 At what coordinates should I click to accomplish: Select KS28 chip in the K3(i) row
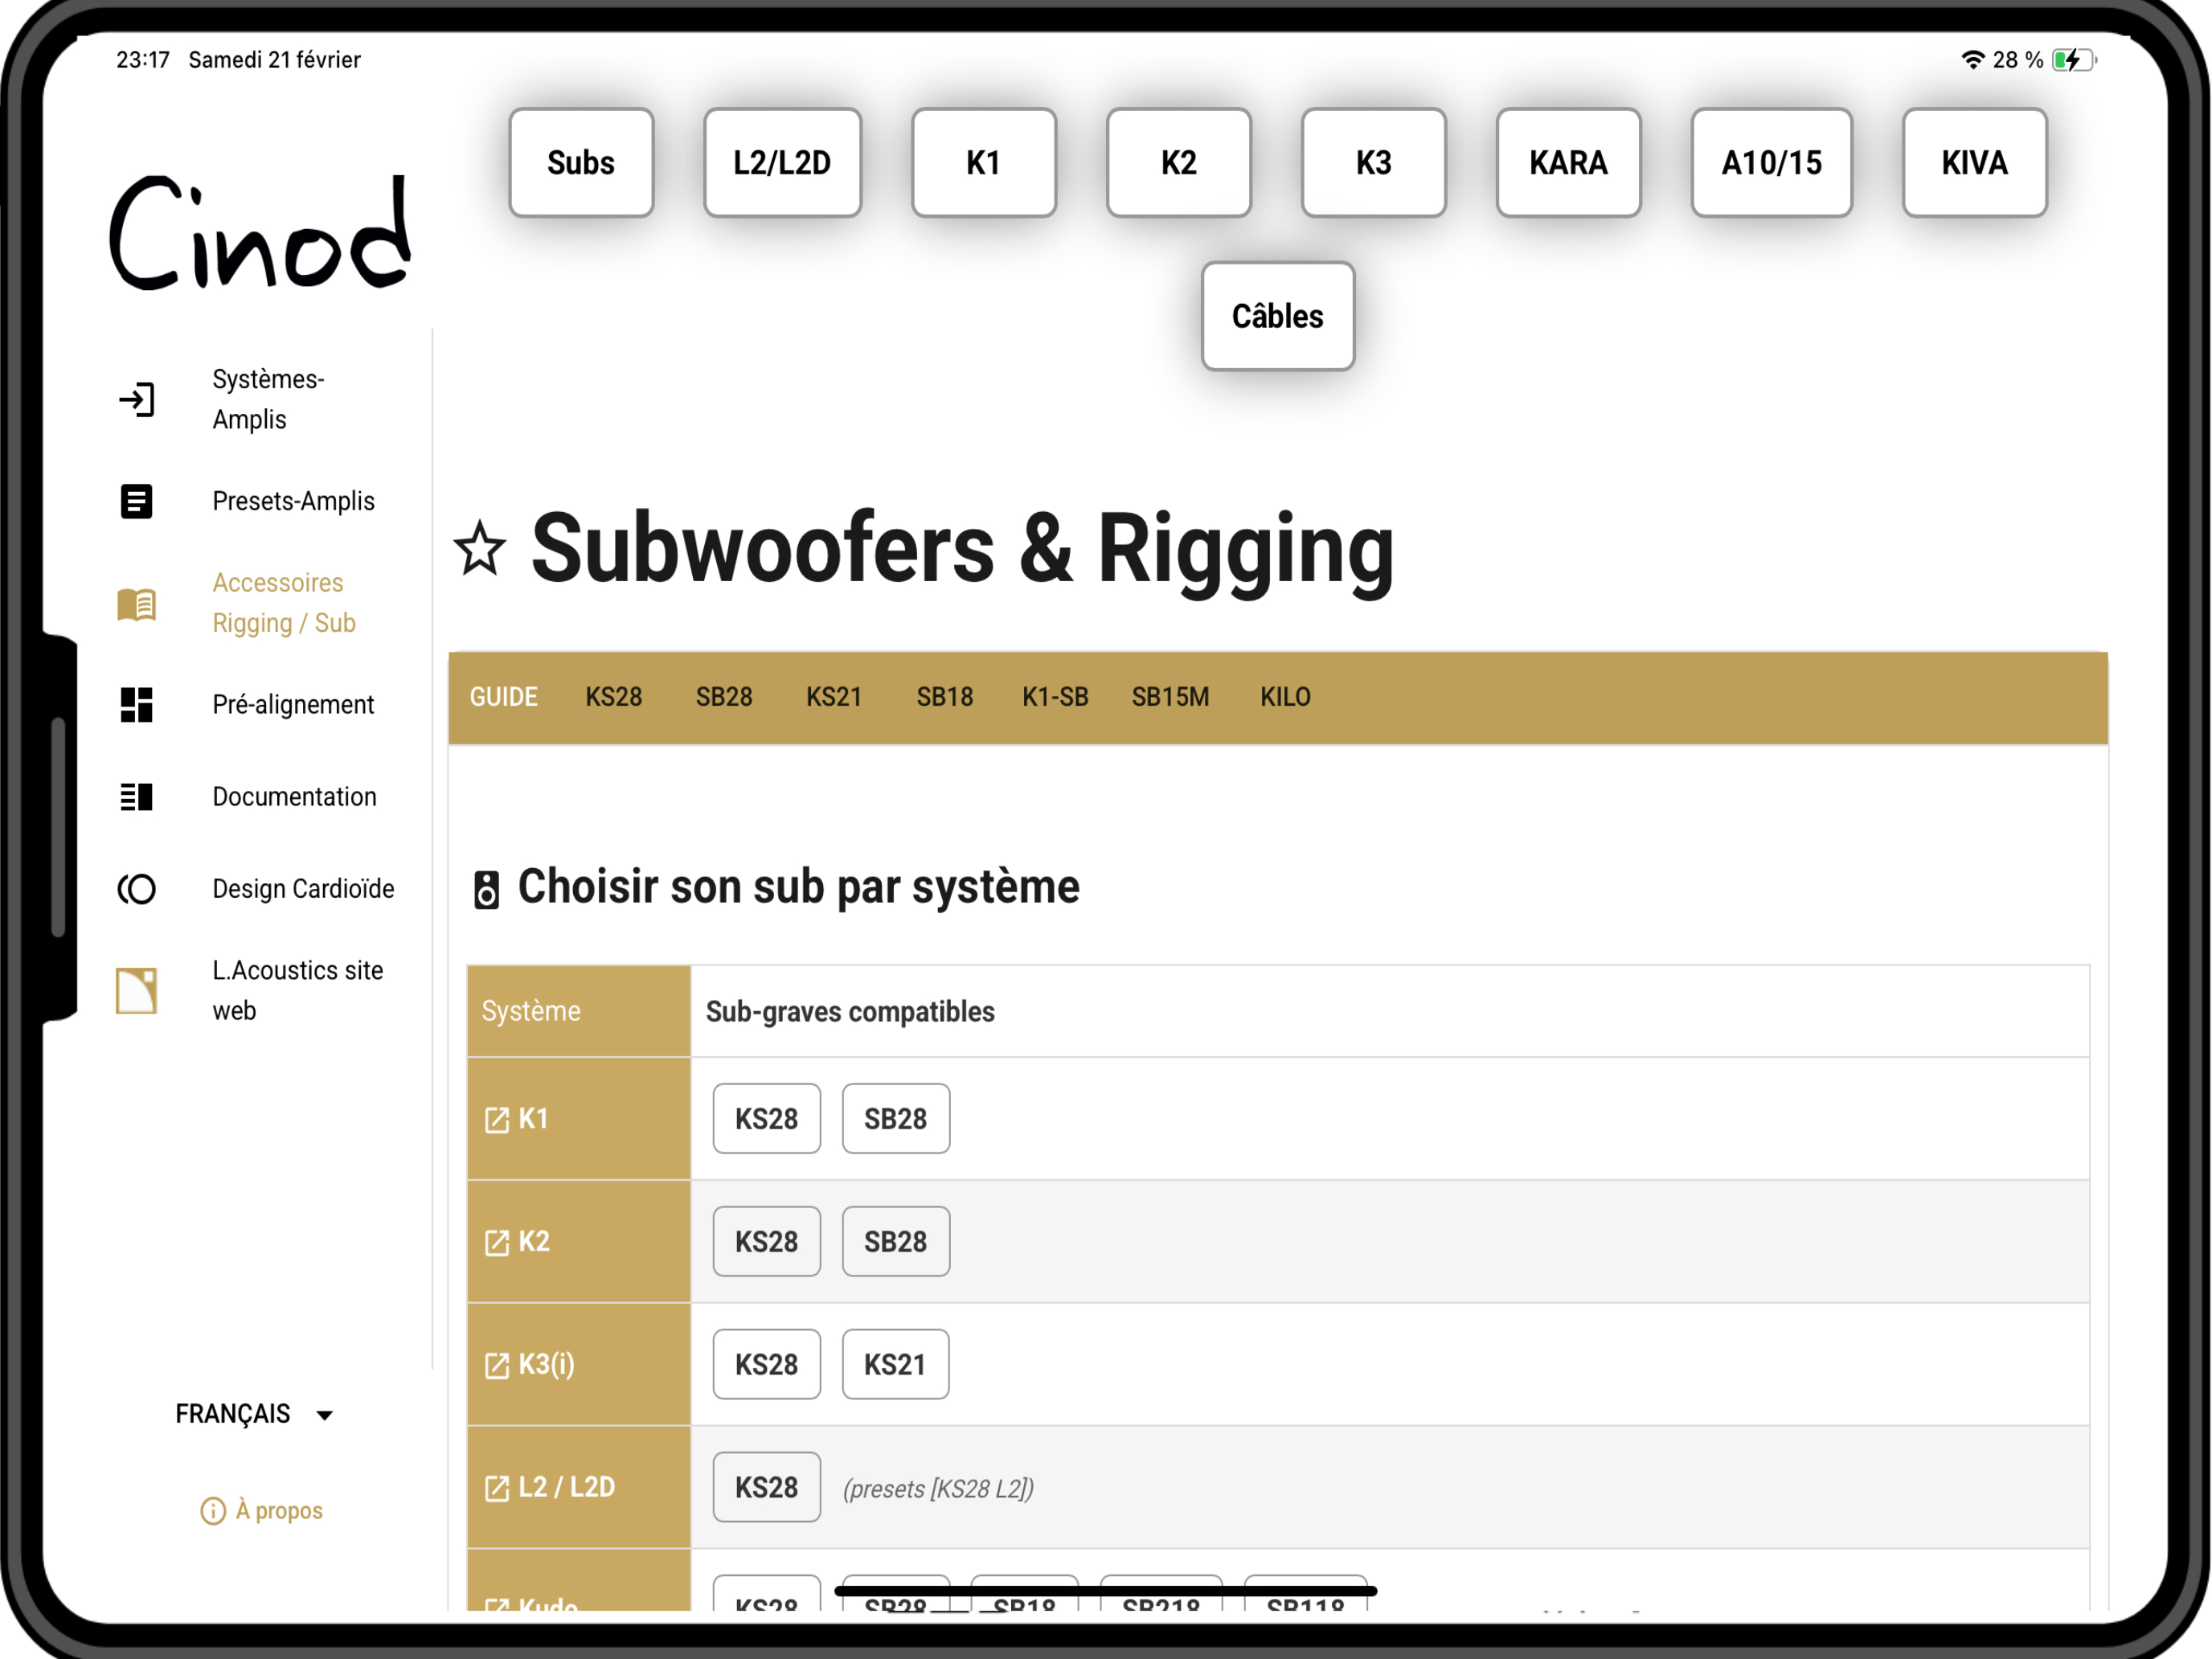(767, 1365)
